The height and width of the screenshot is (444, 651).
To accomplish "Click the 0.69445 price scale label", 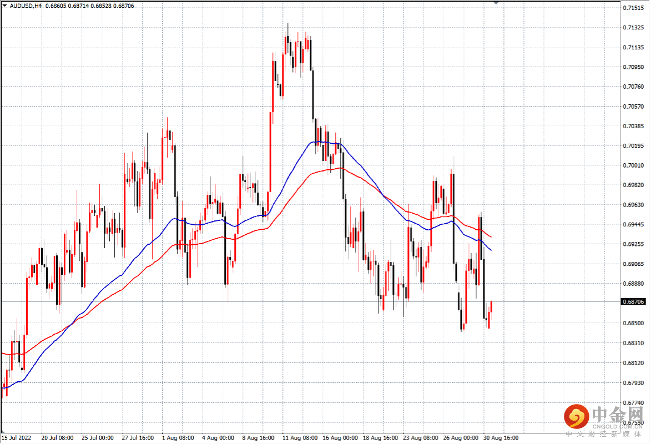I will pyautogui.click(x=634, y=225).
